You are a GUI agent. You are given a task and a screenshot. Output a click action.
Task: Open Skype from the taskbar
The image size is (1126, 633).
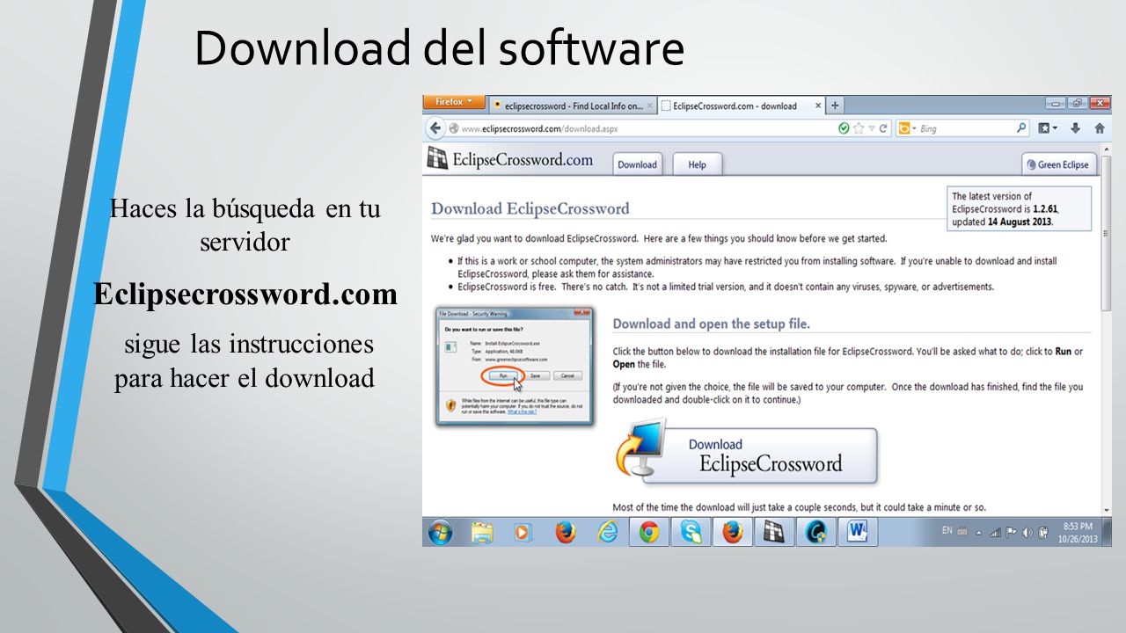[x=691, y=532]
